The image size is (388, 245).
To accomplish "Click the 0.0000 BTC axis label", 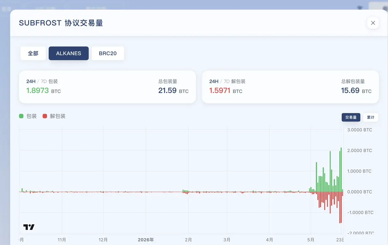I will [x=360, y=192].
